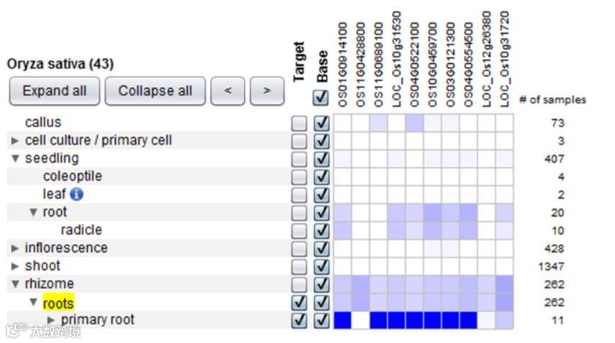Click dark blue primary root cell for OS01G0914100
This screenshot has width=615, height=343.
pyautogui.click(x=342, y=320)
